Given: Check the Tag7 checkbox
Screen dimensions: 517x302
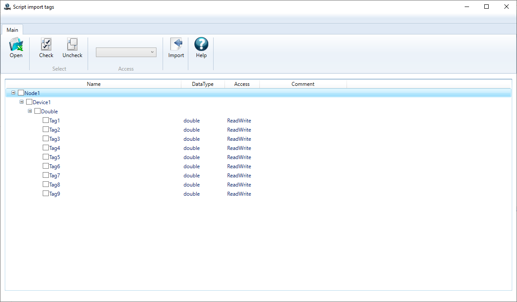Looking at the screenshot, I should tap(45, 175).
